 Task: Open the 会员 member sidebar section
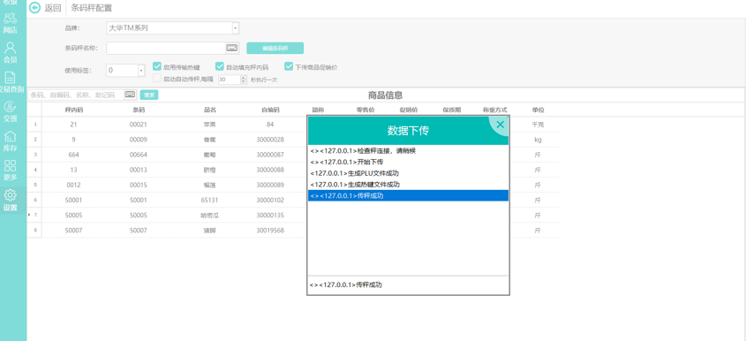(10, 53)
